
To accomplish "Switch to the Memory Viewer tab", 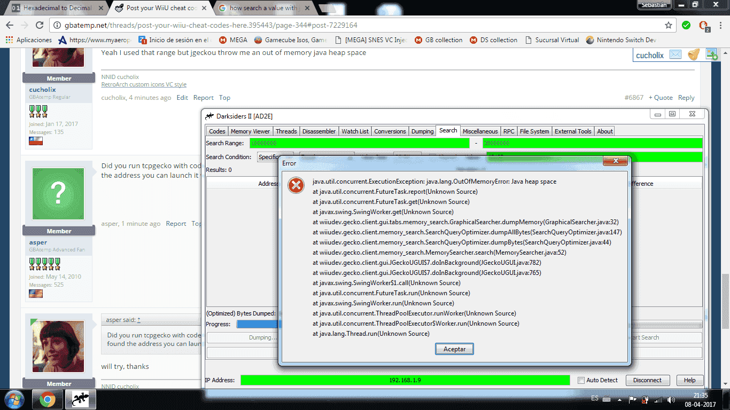I will pyautogui.click(x=250, y=131).
